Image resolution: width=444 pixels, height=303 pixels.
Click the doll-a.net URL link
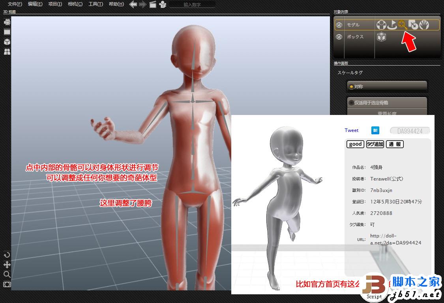click(x=395, y=239)
